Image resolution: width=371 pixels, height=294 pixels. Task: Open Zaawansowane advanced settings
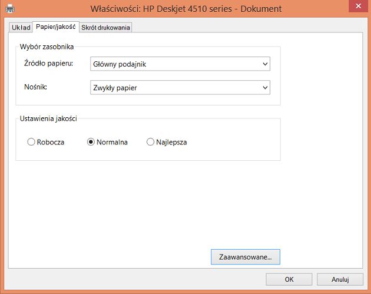point(246,257)
